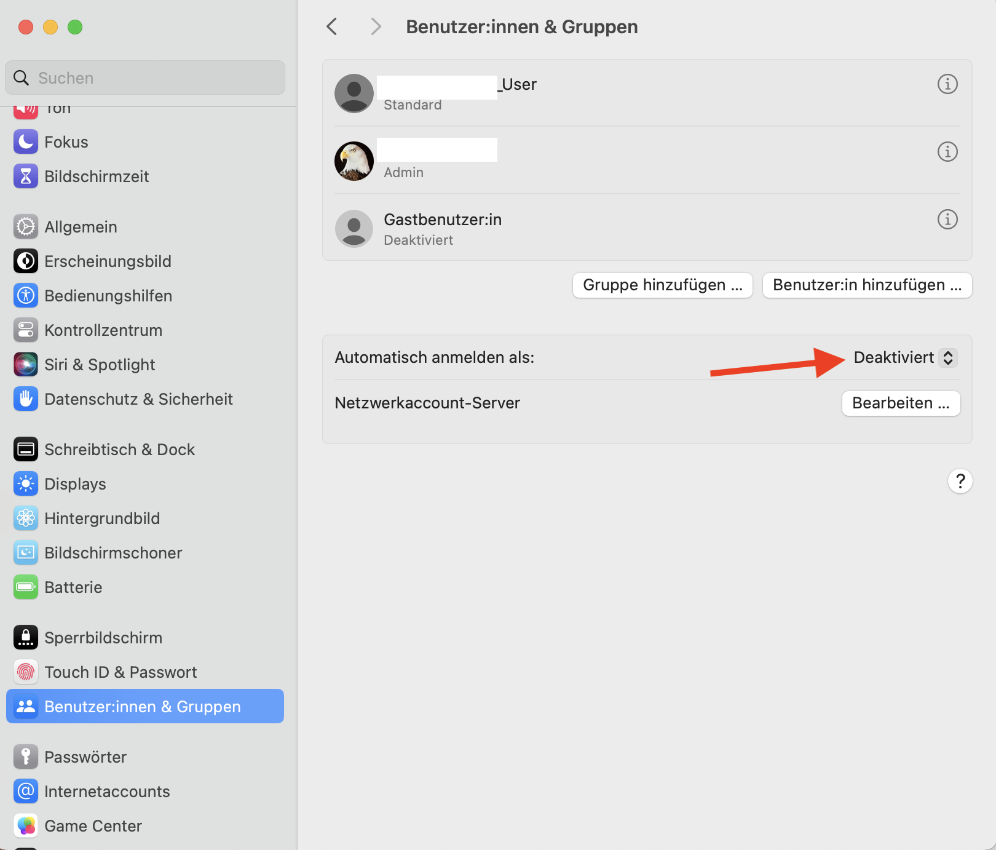This screenshot has height=850, width=996.
Task: Click the Bedienungshilfen accessibility icon
Action: coord(26,296)
